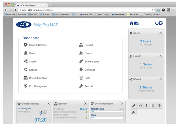
Task: Click the RAID database icon in Dashboard
Action: 81,78
